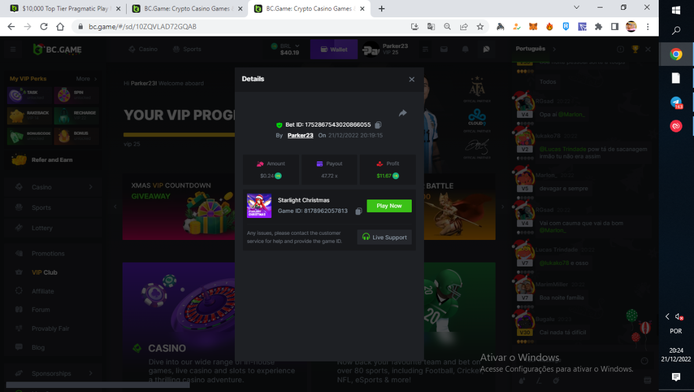Viewport: 694px width, 392px height.
Task: Open the Telegram icon in taskbar
Action: click(675, 102)
